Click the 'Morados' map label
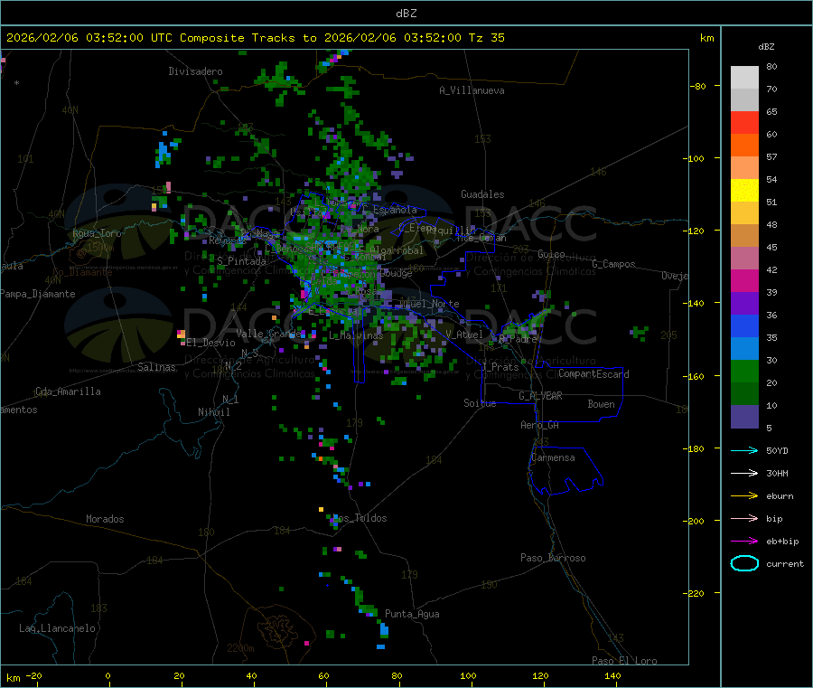This screenshot has width=813, height=688. tap(105, 519)
